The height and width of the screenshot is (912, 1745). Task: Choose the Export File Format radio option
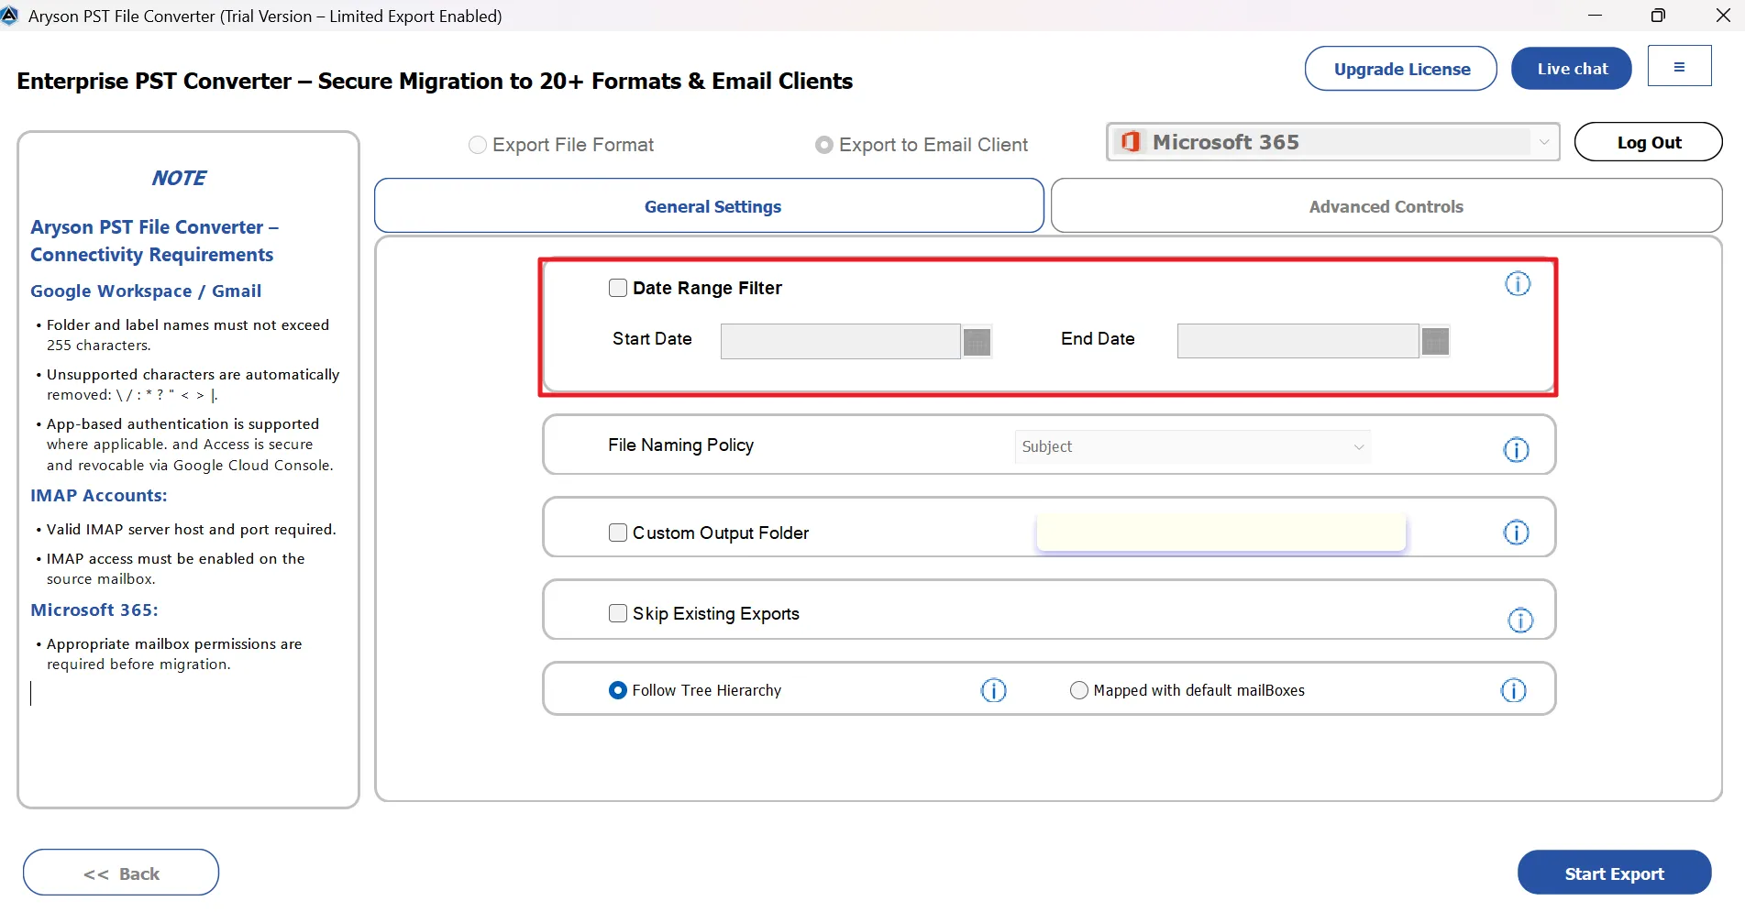[x=478, y=145]
